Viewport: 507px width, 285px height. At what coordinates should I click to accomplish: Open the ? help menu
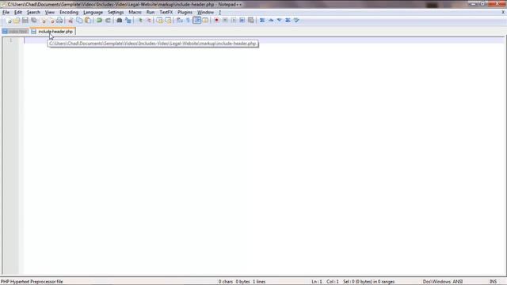(x=220, y=13)
